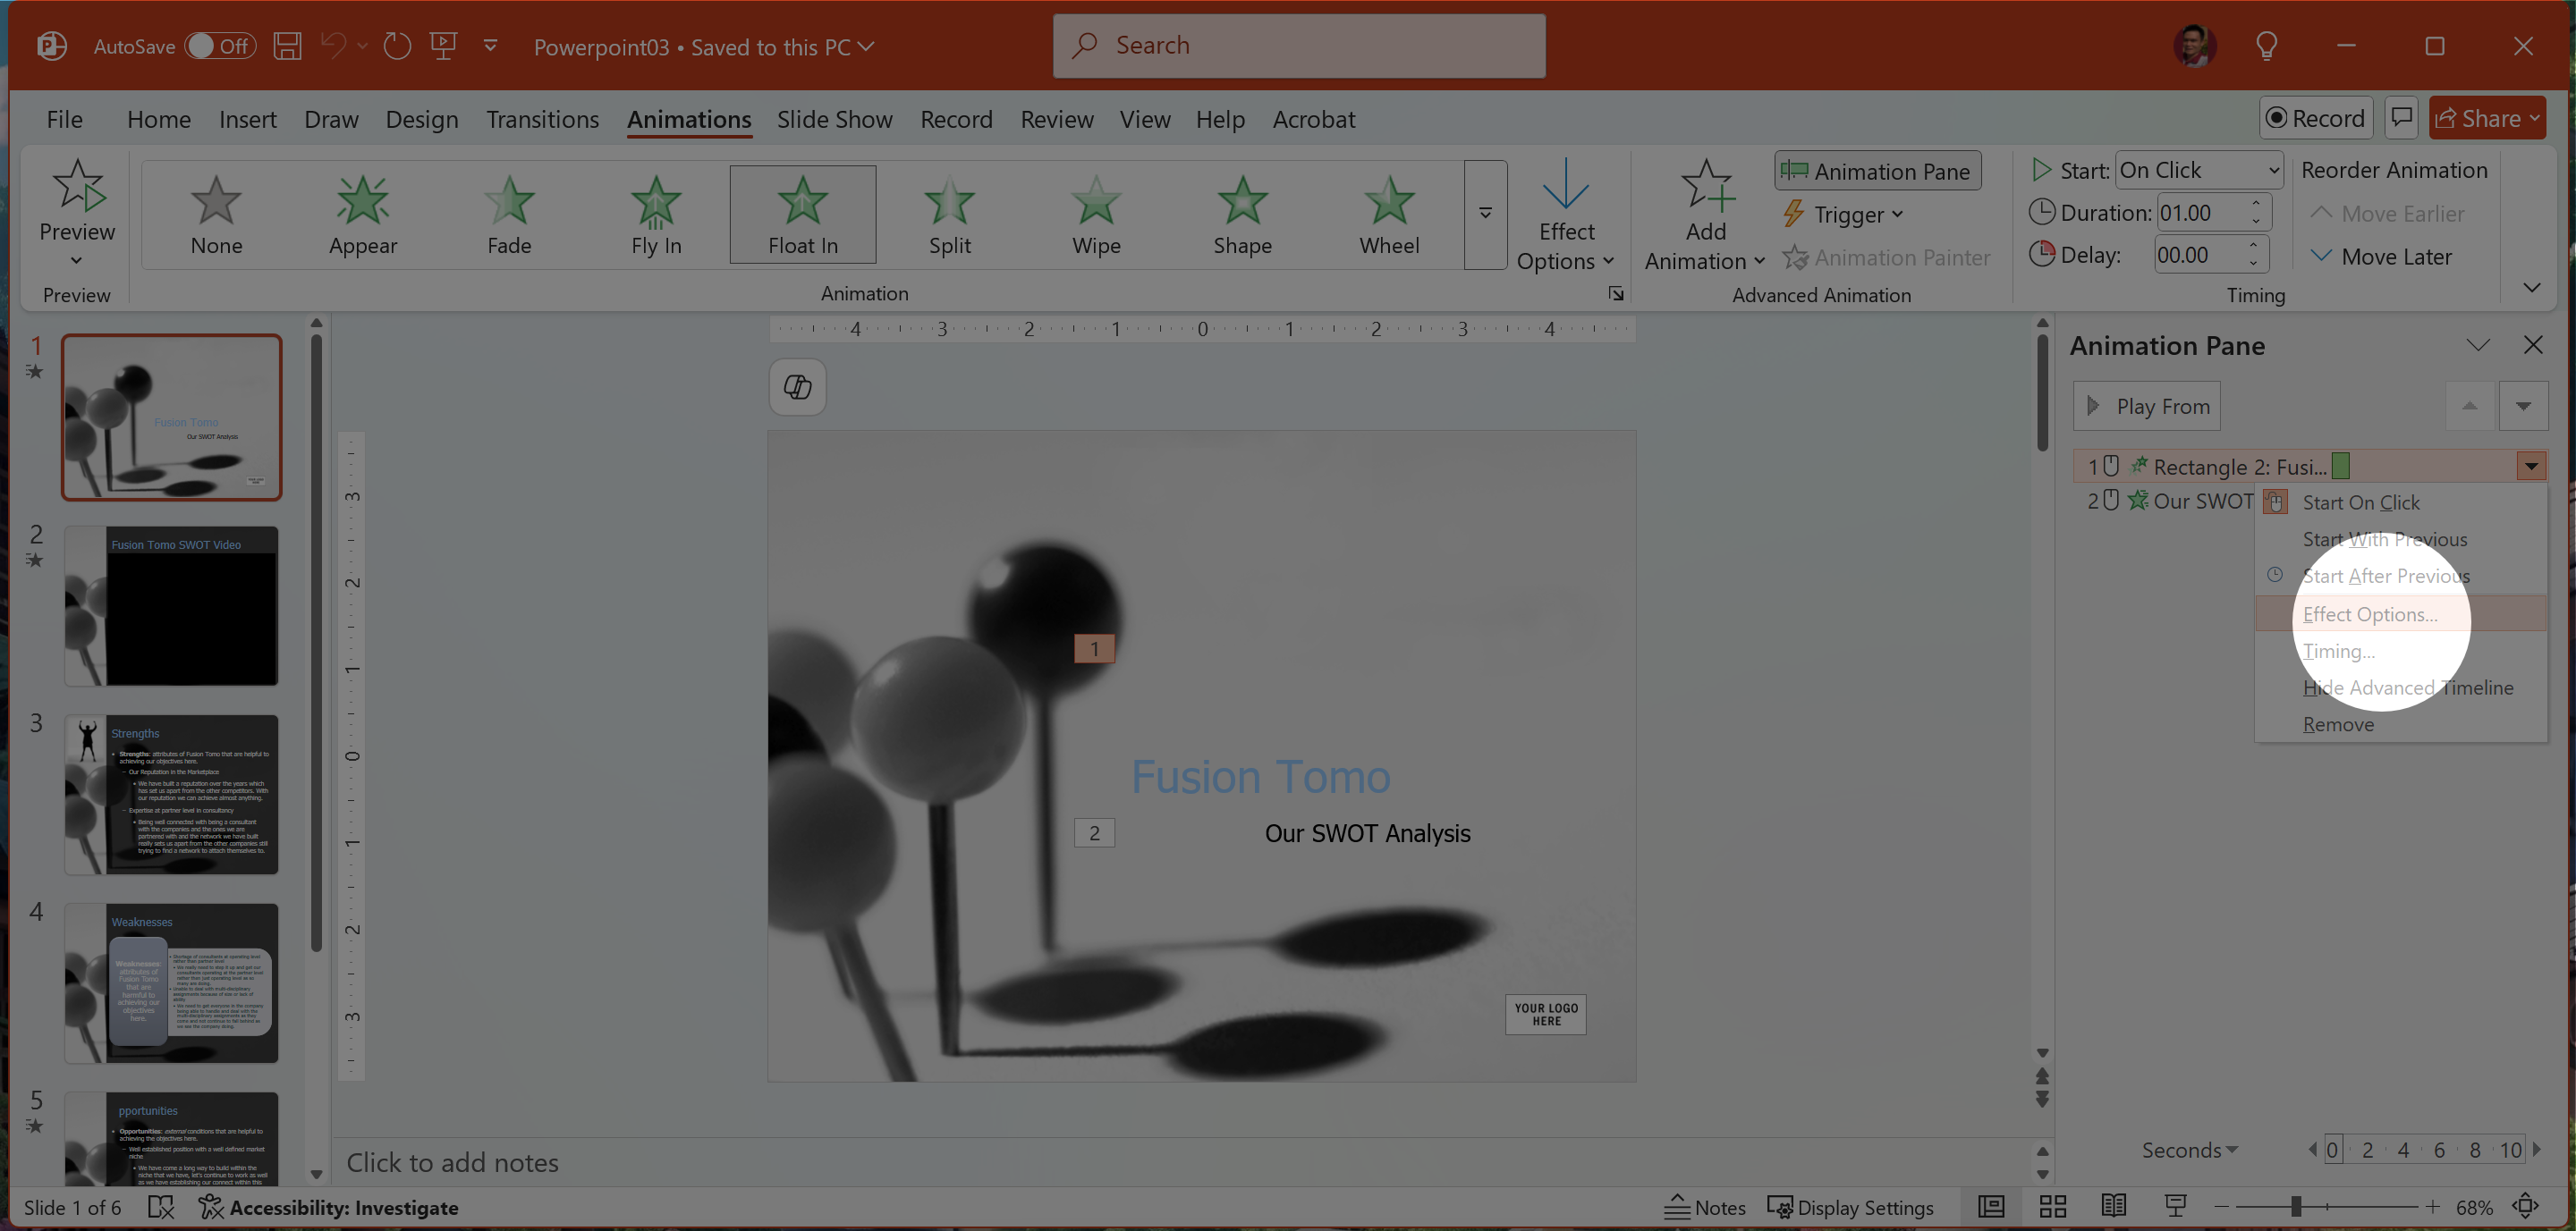2576x1231 pixels.
Task: Toggle the AutoSave switch
Action: tap(220, 46)
